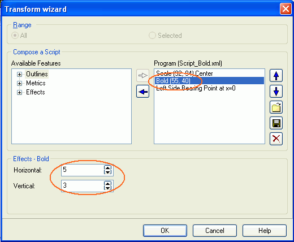The width and height of the screenshot is (294, 242).
Task: Delete the program item with the red X icon
Action: 276,139
